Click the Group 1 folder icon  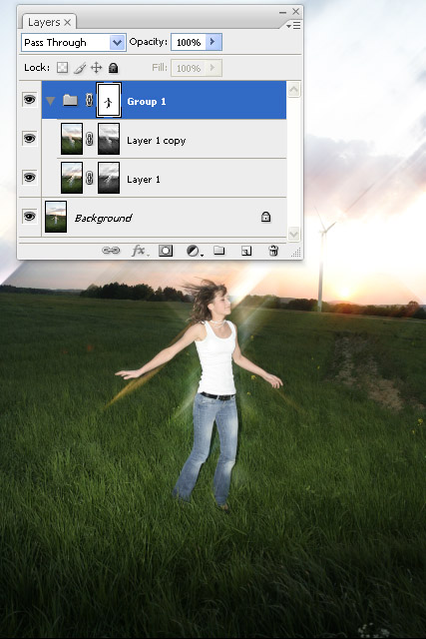(x=70, y=100)
